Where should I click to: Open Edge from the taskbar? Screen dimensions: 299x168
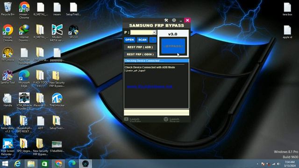point(72,164)
